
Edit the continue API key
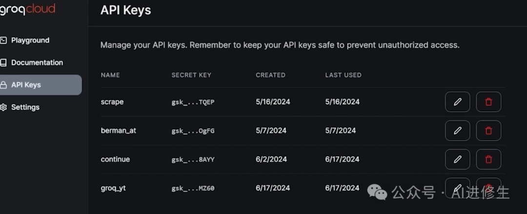pyautogui.click(x=457, y=159)
